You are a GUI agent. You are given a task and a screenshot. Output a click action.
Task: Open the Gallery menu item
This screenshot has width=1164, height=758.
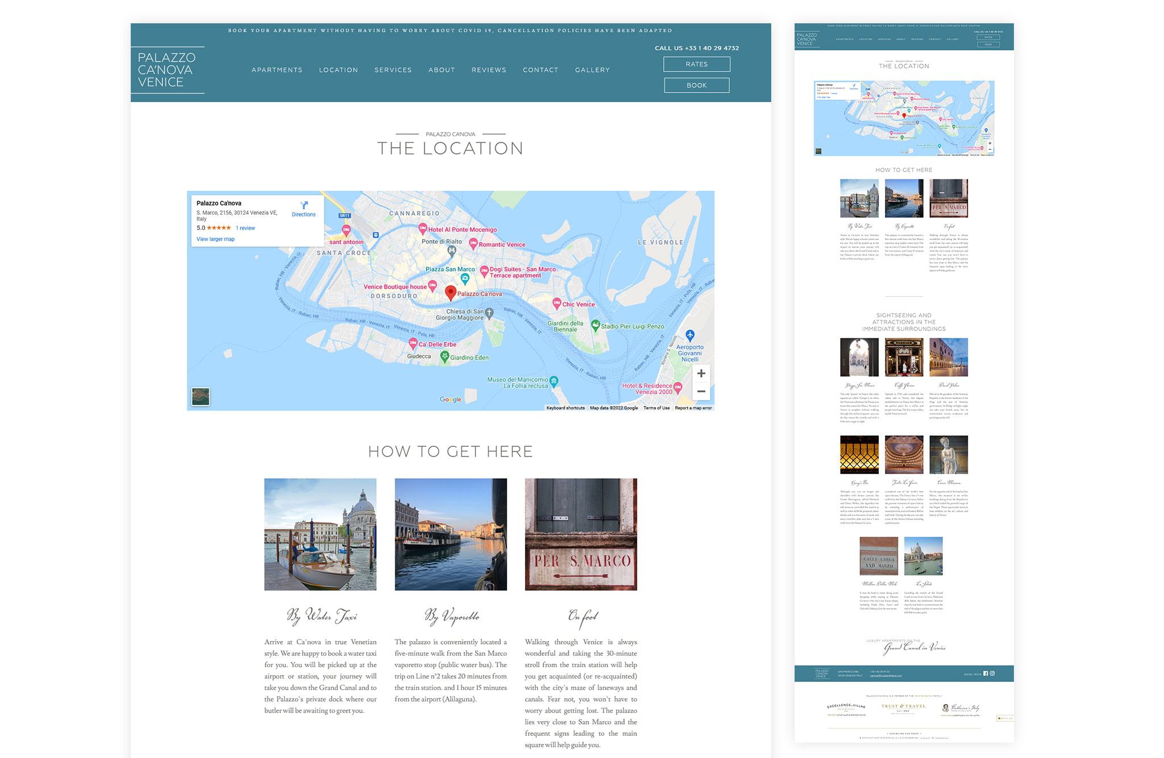592,70
